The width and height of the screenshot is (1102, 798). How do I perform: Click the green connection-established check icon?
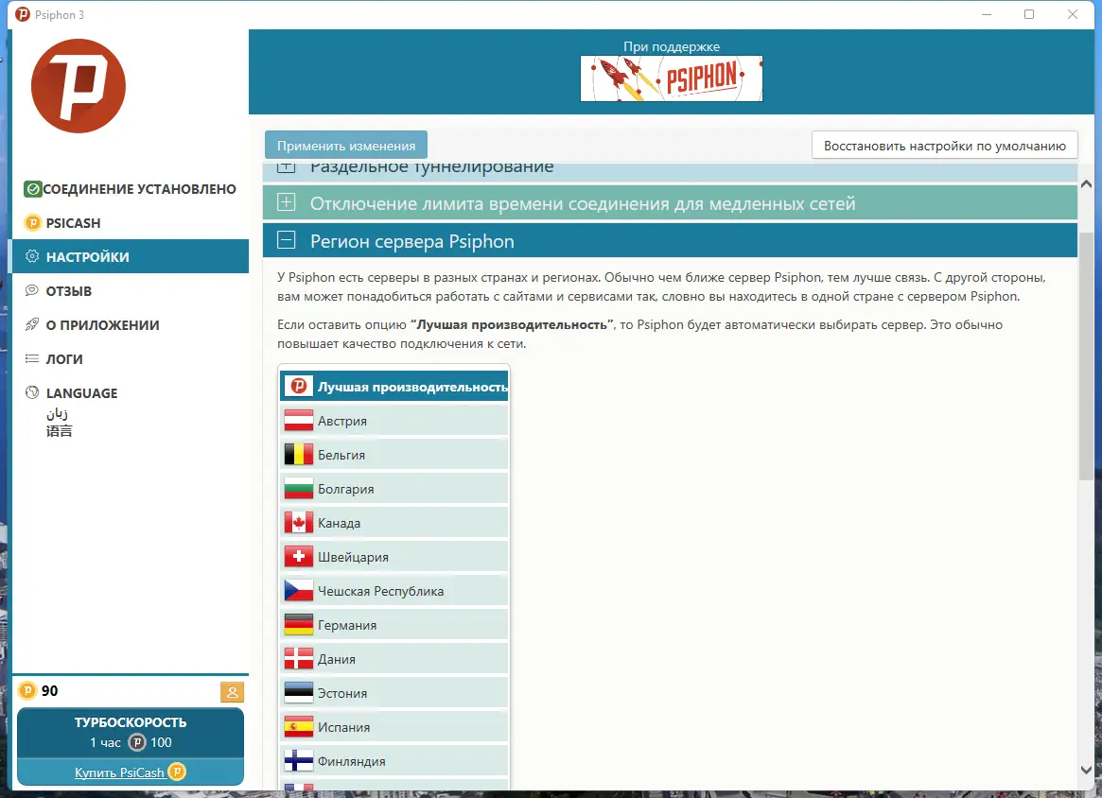tap(32, 189)
